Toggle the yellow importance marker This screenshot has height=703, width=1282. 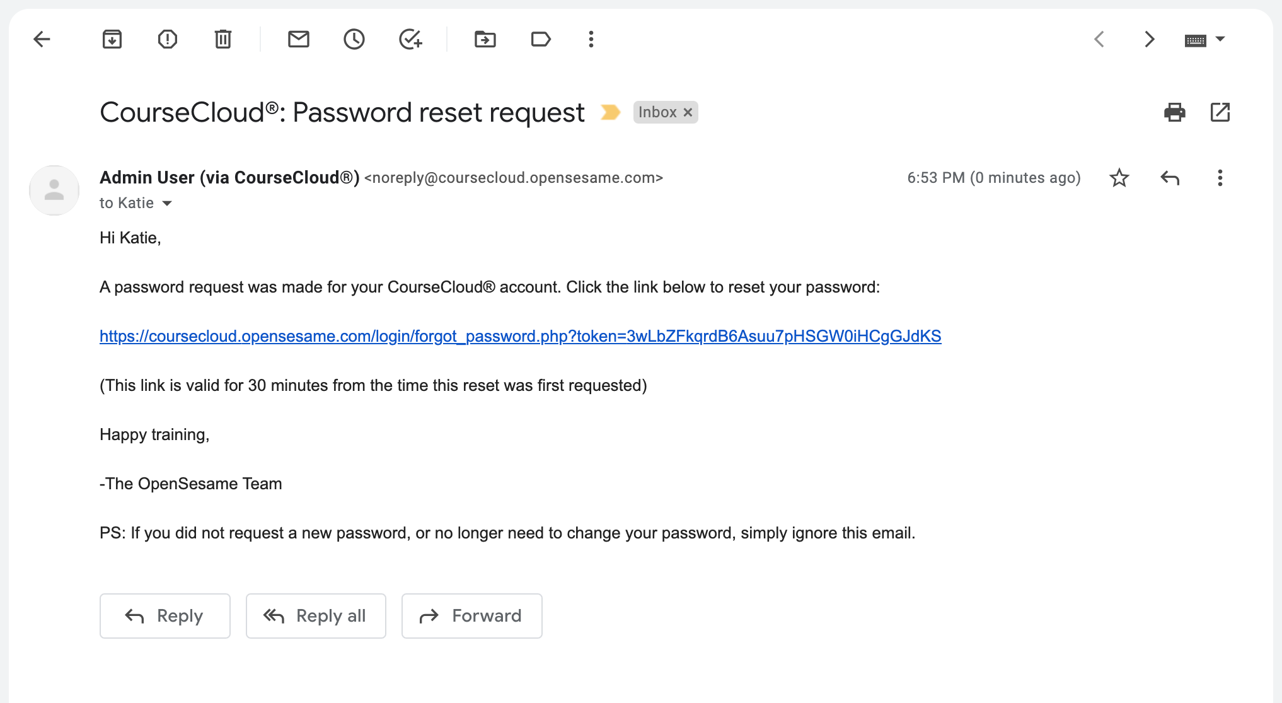[x=610, y=112]
